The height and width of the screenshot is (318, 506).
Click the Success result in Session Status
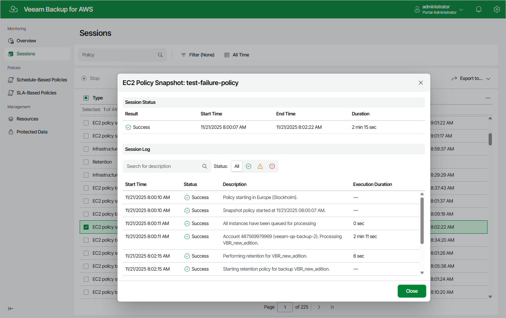138,127
